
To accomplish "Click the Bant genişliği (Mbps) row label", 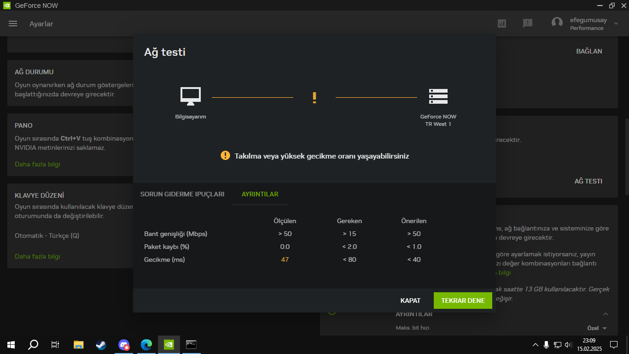I will tap(176, 234).
